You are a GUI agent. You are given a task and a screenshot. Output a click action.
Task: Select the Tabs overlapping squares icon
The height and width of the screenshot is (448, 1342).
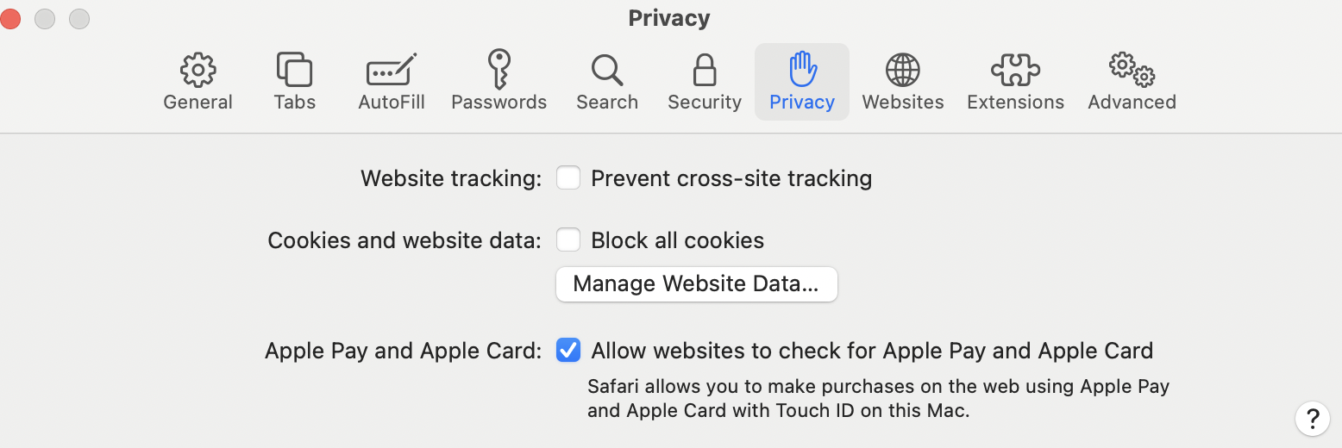click(x=294, y=70)
